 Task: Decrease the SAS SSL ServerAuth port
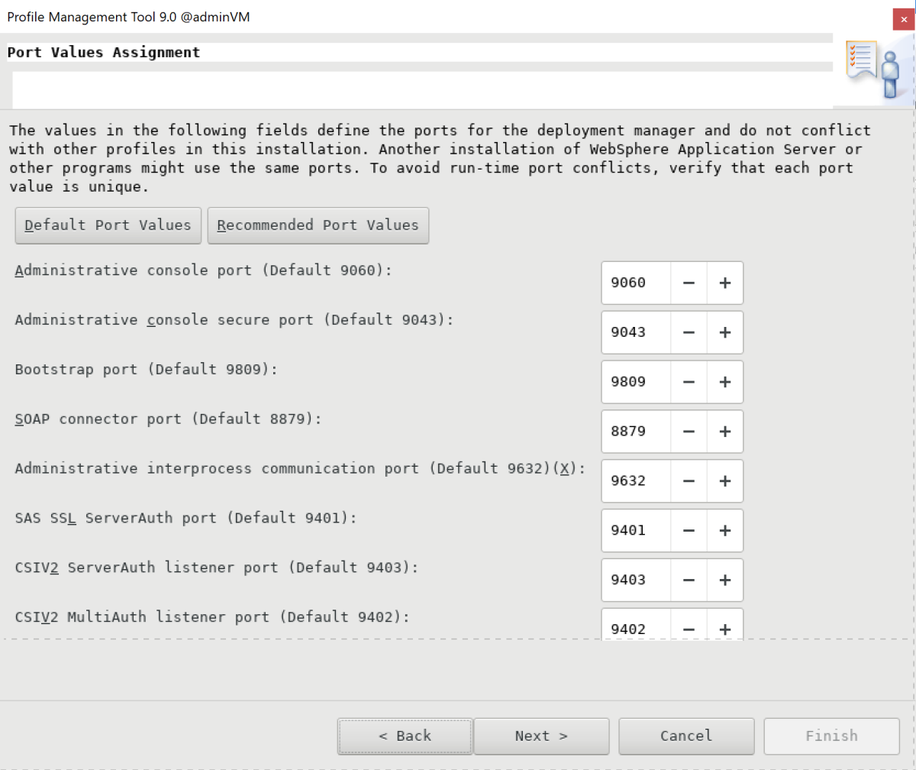coord(689,531)
